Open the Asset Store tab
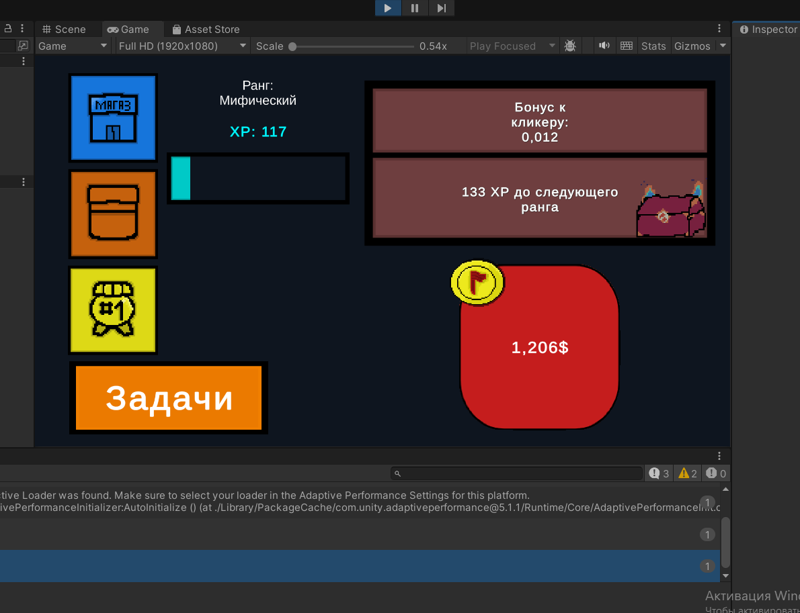The image size is (800, 613). click(206, 30)
